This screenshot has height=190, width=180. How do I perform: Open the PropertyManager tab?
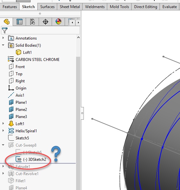point(19,22)
